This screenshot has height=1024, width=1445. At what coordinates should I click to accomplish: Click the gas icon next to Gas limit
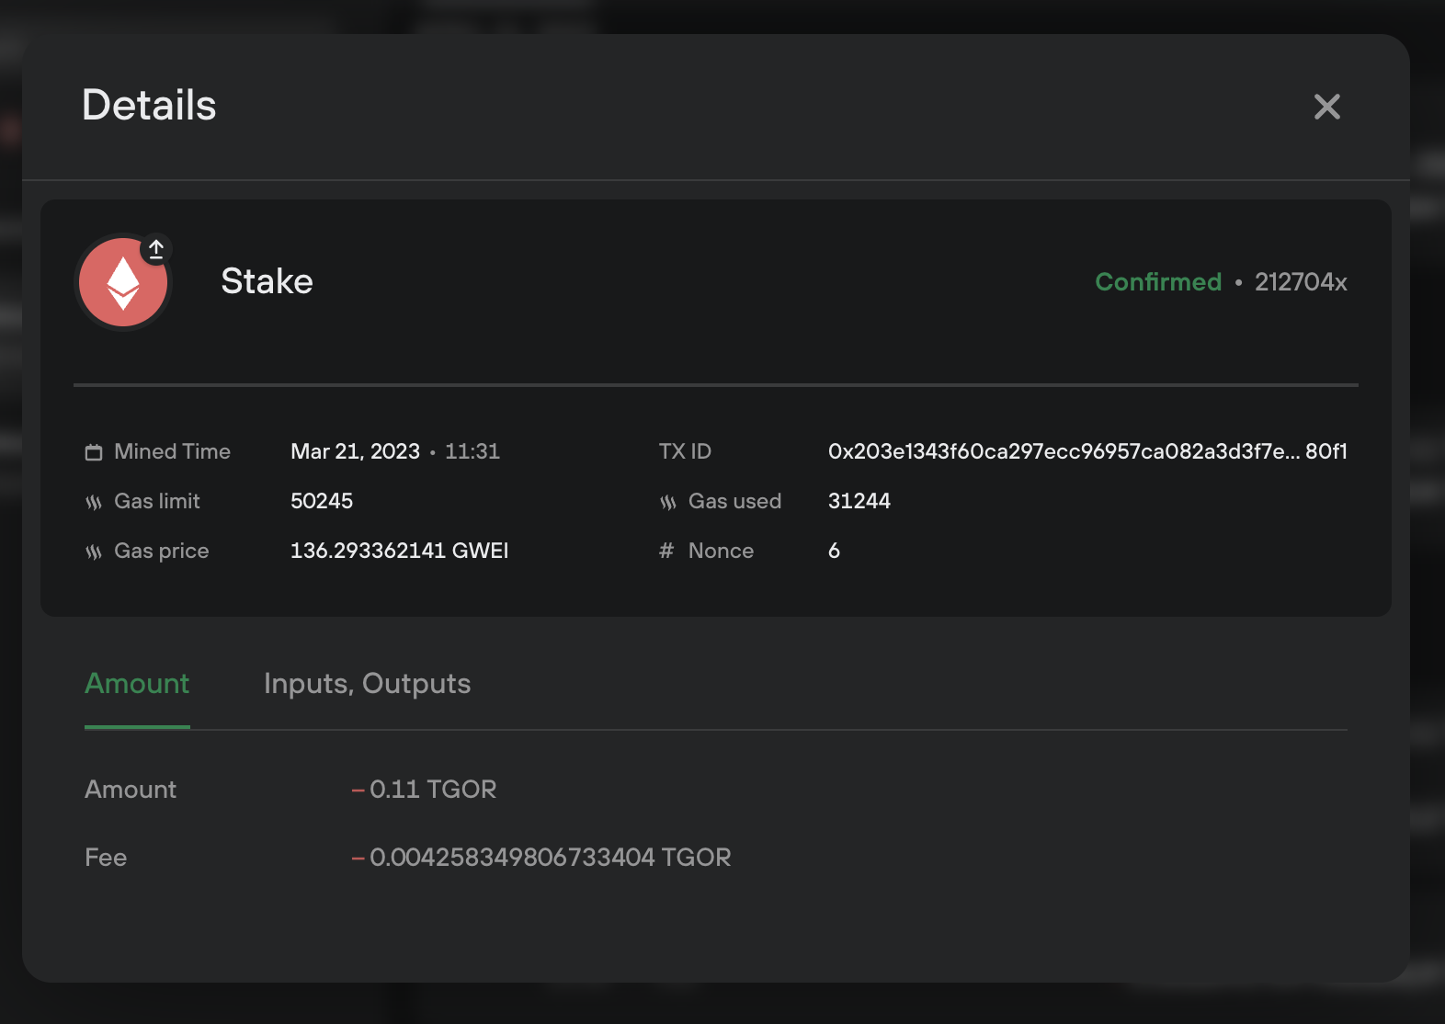click(93, 502)
